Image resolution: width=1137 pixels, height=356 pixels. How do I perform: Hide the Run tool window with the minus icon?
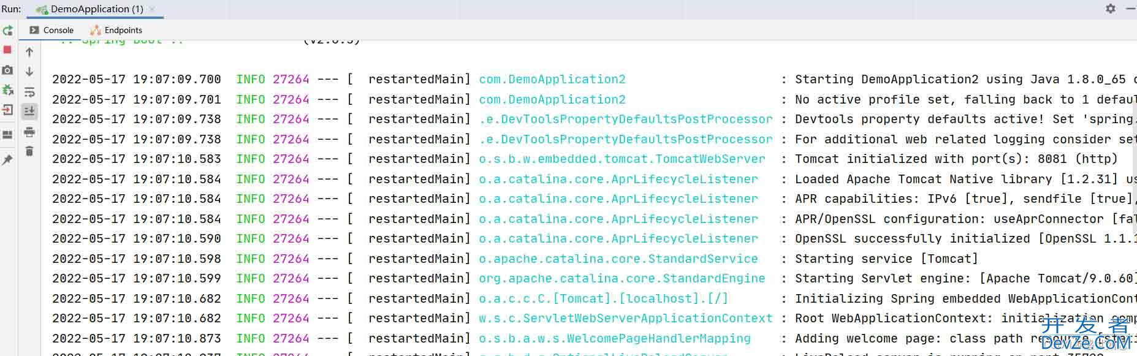tap(1131, 9)
